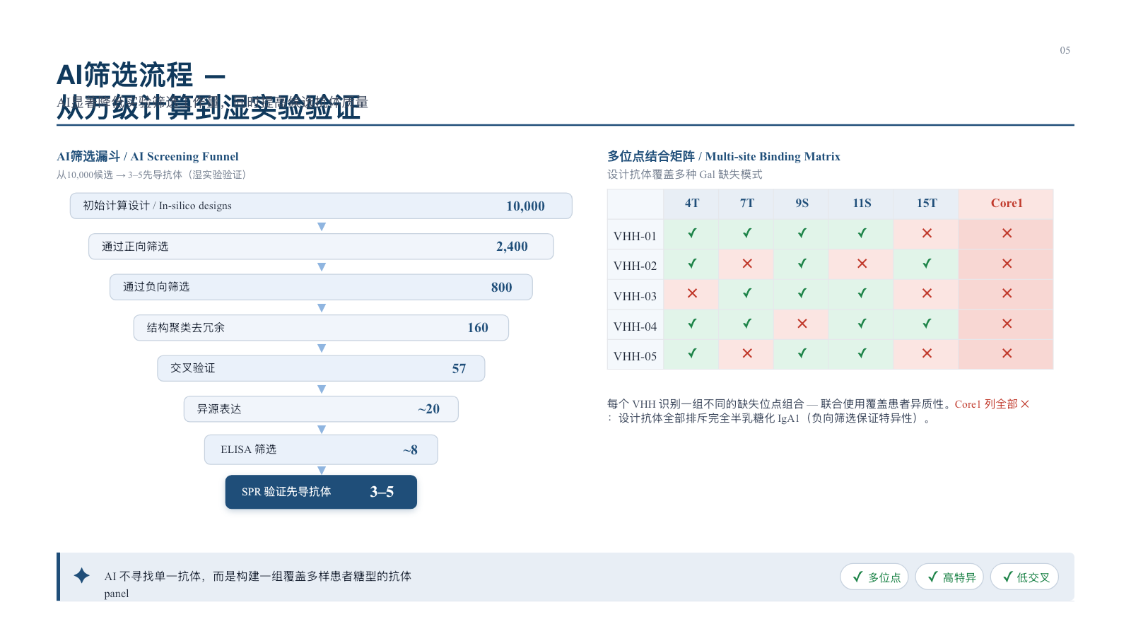Screen dimensions: 1131x636
Task: Click the page number 05
Action: (x=1065, y=50)
